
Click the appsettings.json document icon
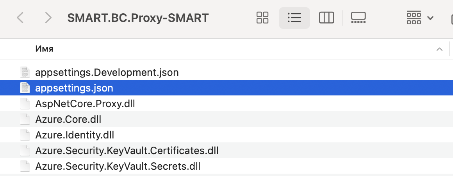click(x=25, y=88)
